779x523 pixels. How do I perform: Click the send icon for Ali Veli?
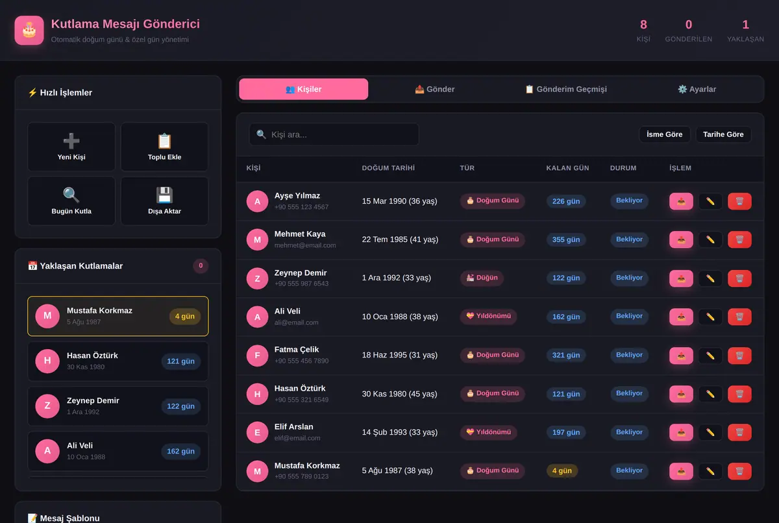pyautogui.click(x=681, y=317)
